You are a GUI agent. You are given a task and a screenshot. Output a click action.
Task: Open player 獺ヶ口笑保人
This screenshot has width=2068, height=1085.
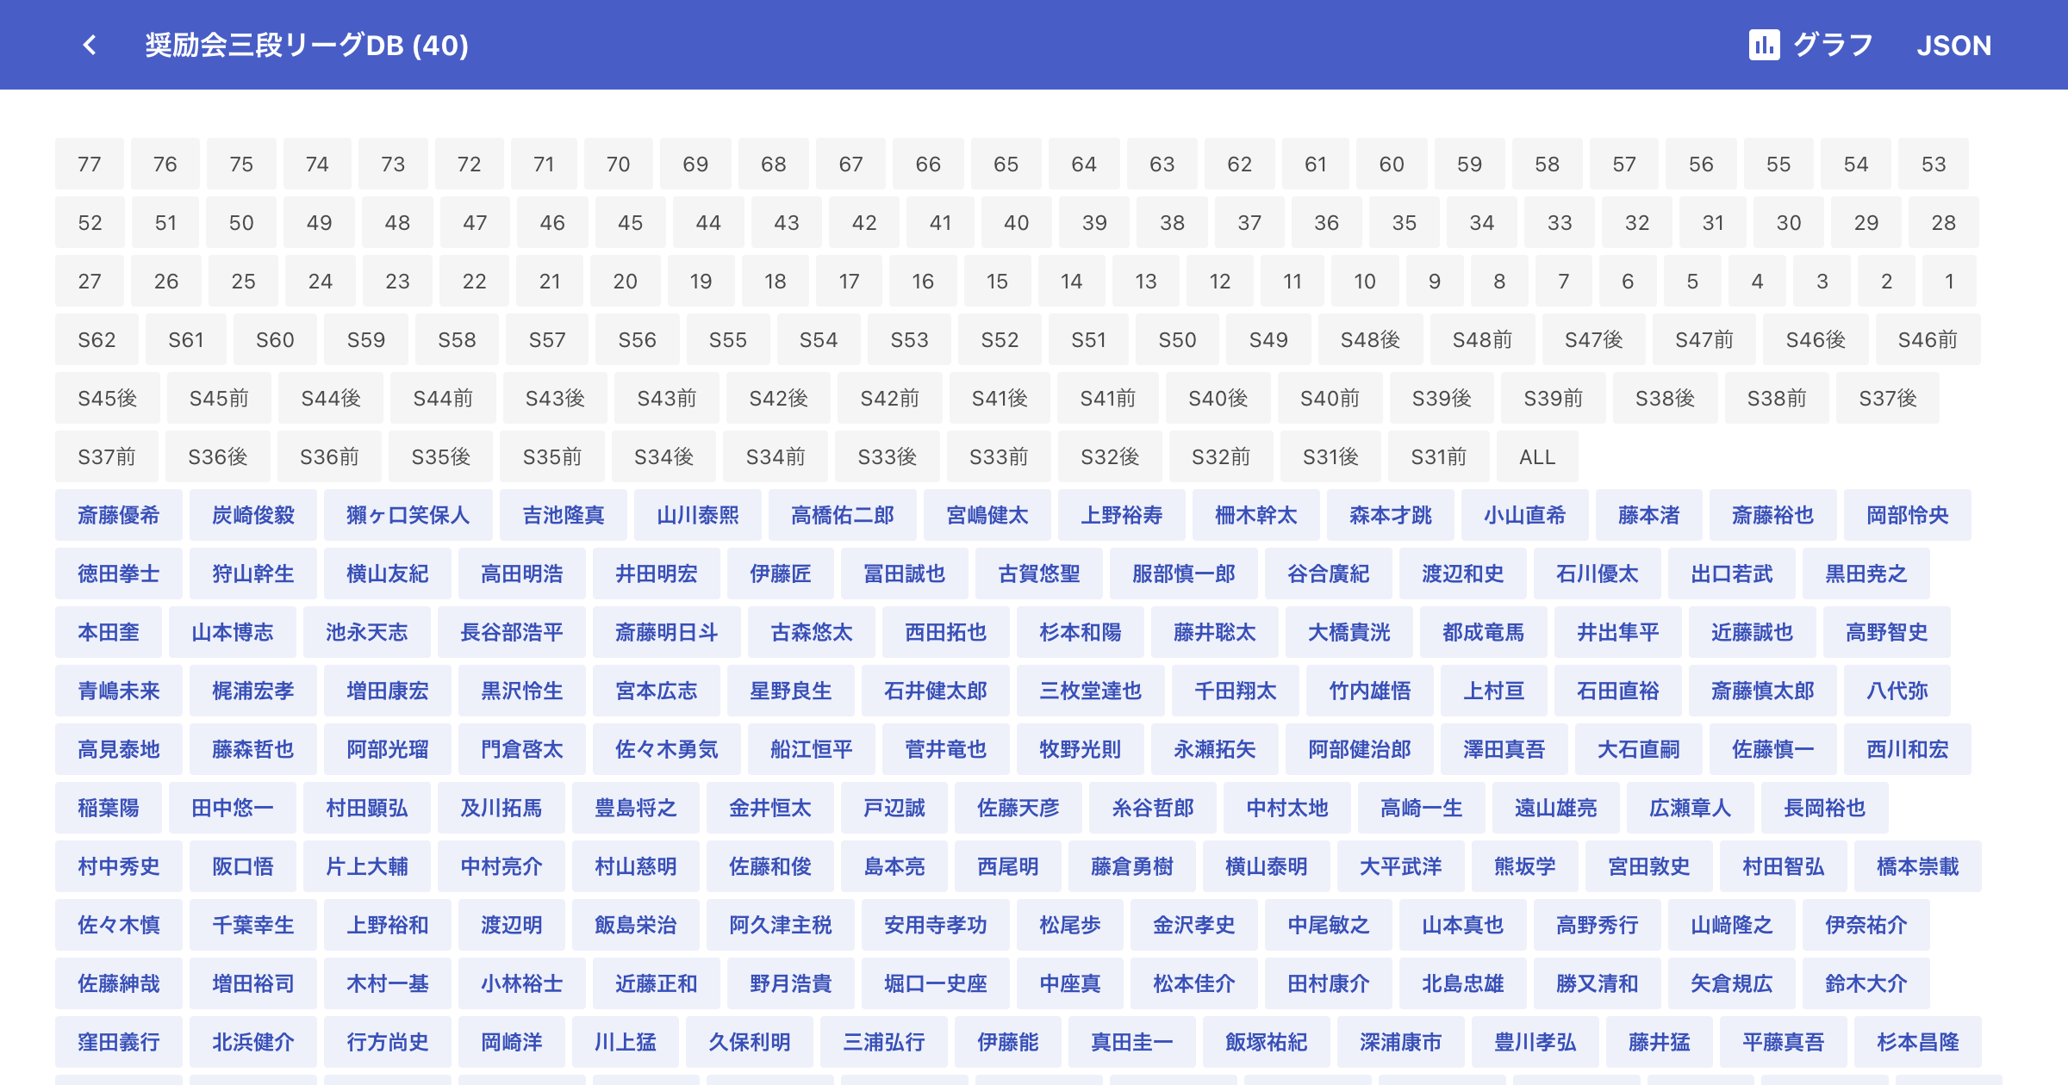[x=408, y=515]
